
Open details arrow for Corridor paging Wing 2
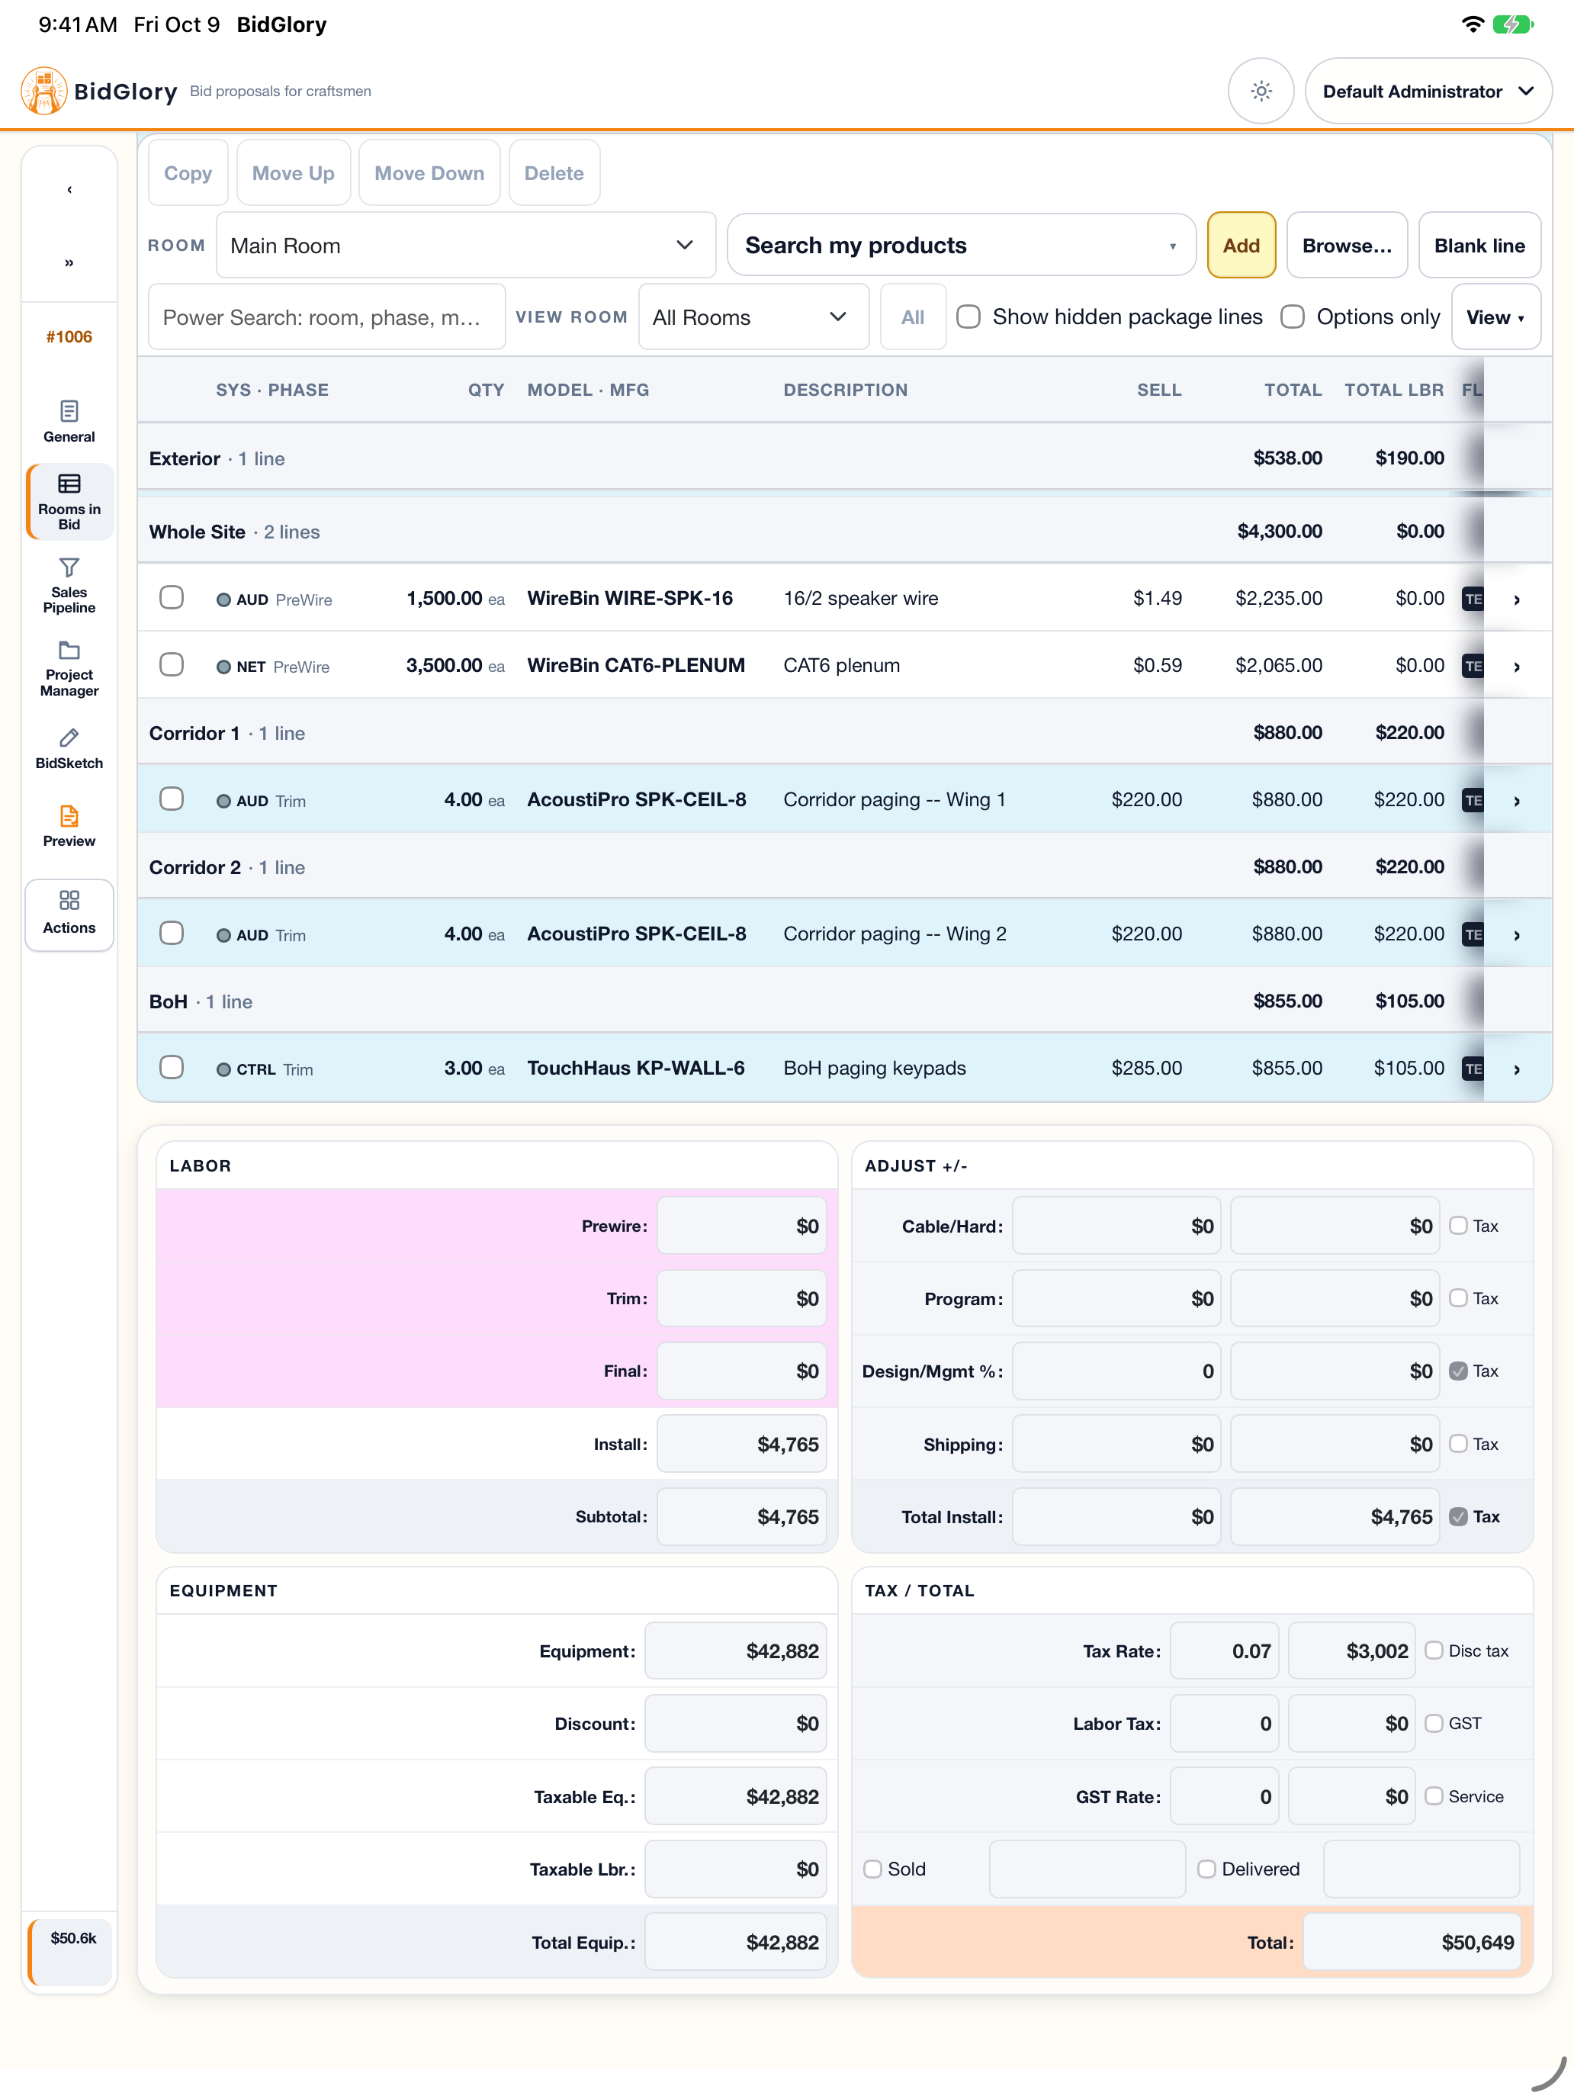[x=1517, y=936]
